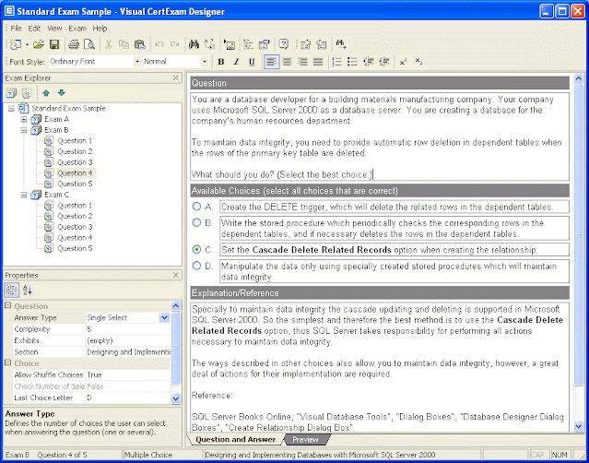This screenshot has width=589, height=463.
Task: Select radio button for choice D
Action: point(196,266)
